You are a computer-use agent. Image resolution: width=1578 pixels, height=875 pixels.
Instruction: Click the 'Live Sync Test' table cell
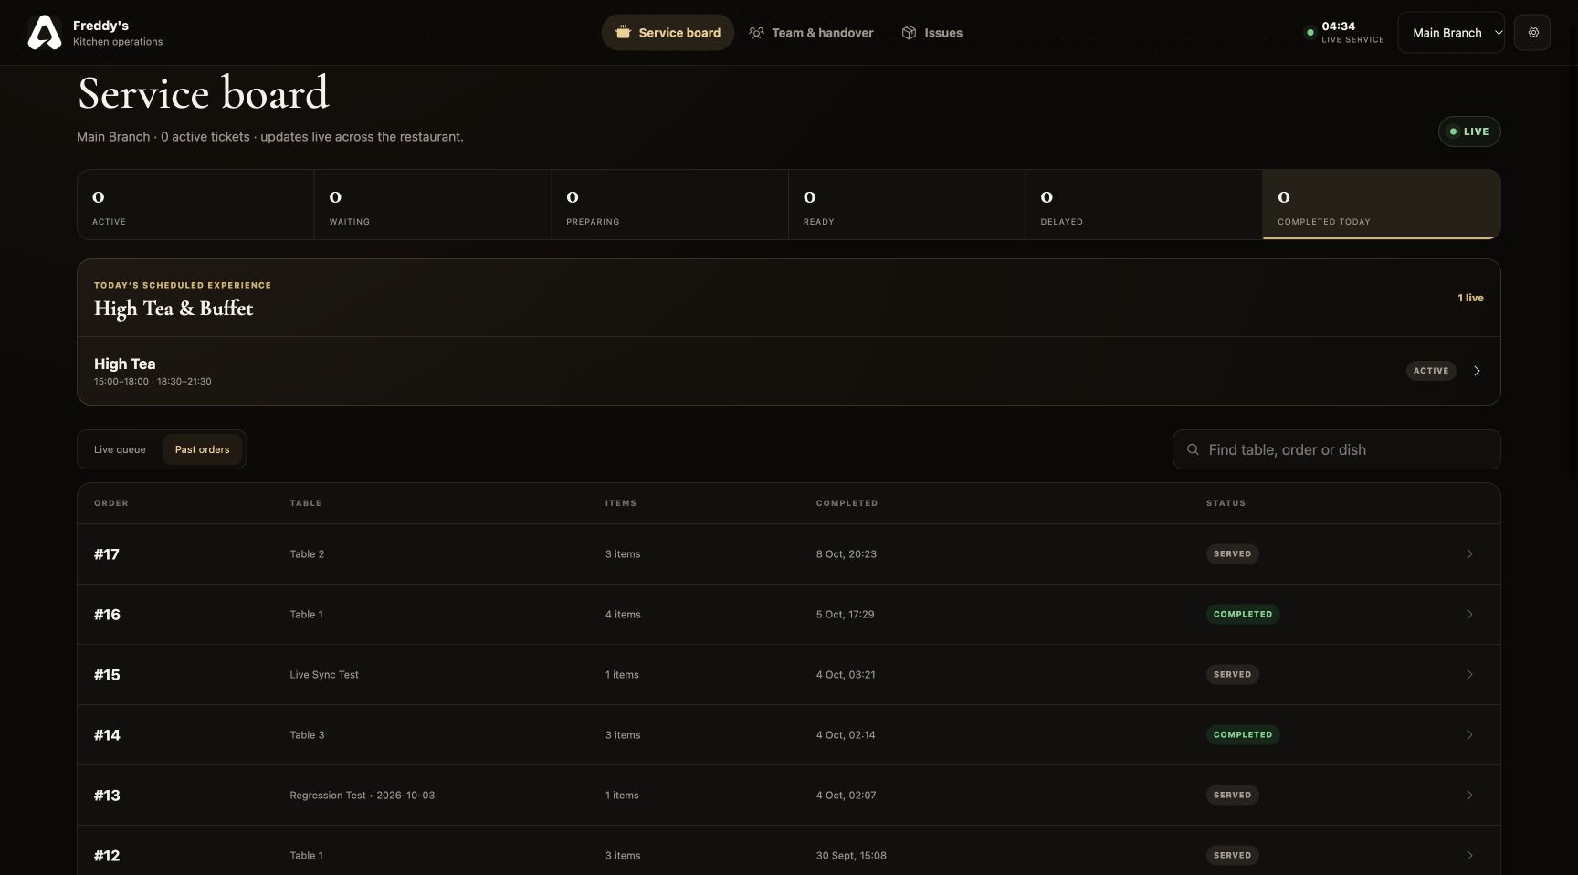coord(324,675)
